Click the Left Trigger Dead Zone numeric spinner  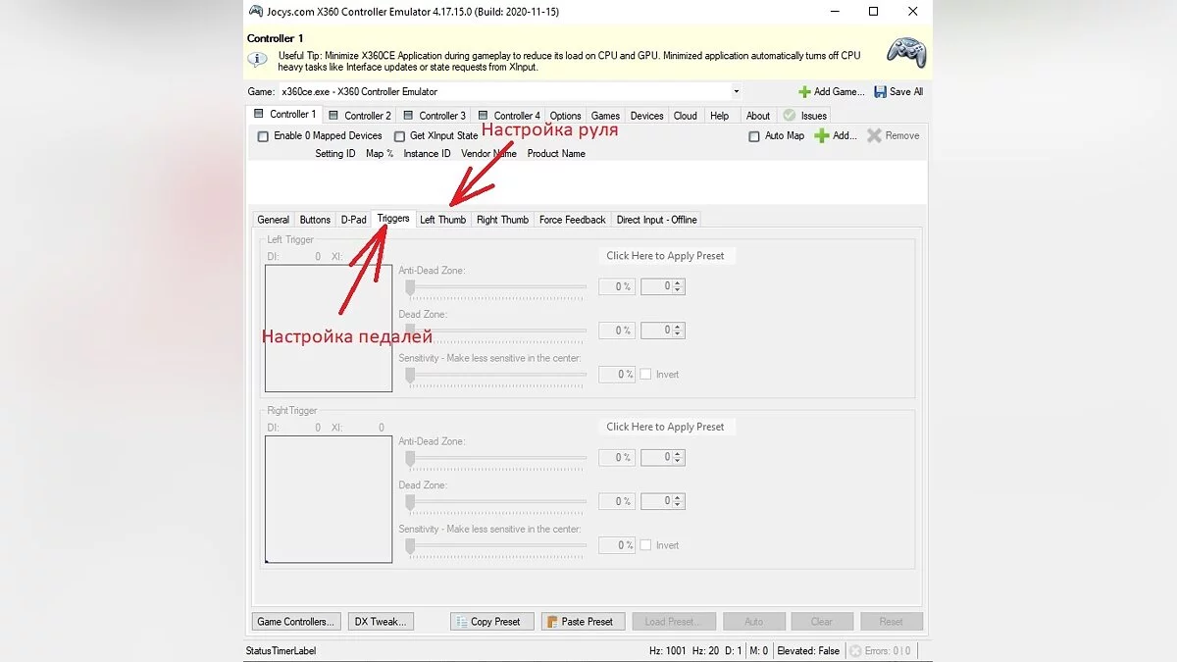[662, 331]
